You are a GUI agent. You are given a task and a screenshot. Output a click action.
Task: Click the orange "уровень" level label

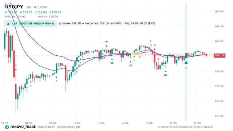point(136,53)
